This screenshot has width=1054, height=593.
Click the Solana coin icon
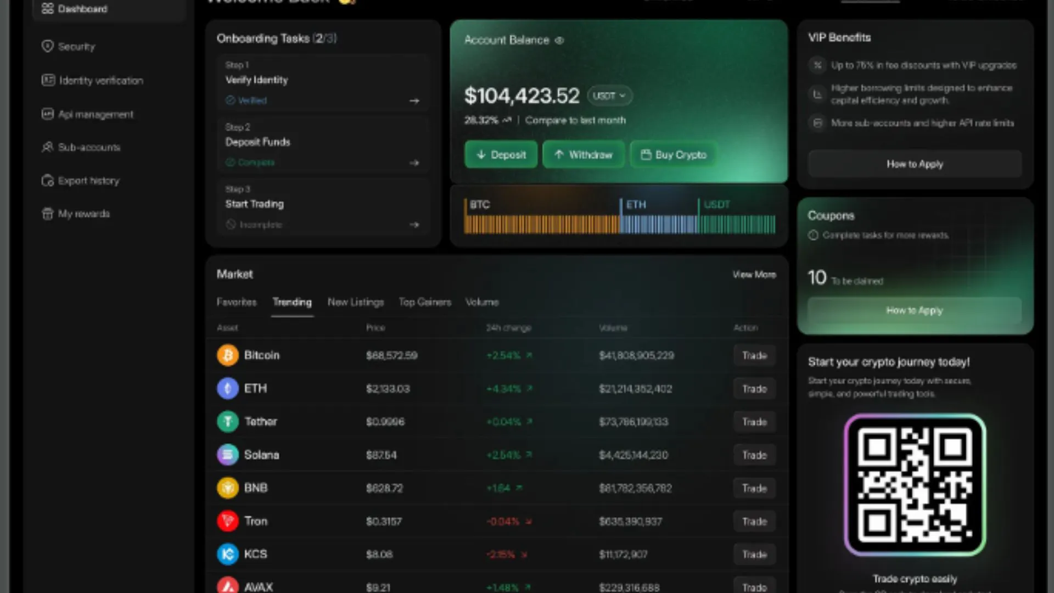tap(227, 455)
